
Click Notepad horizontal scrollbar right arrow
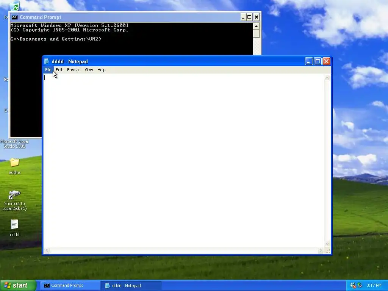(x=321, y=250)
